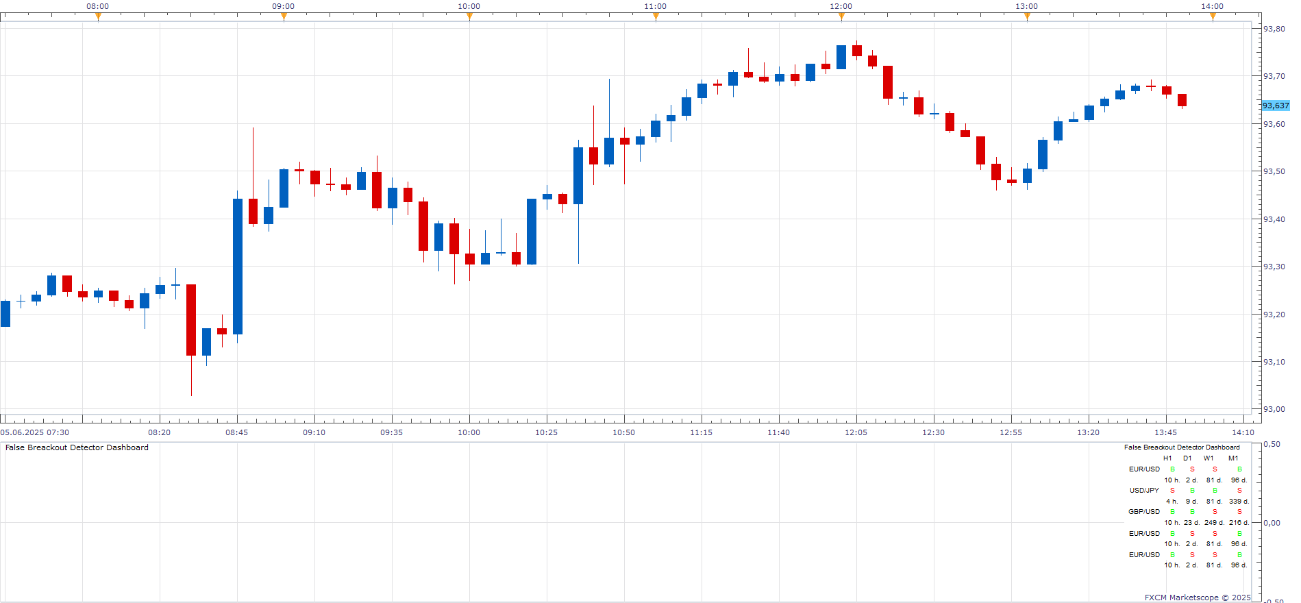Click the green B signal in USD/JPY D1
The height and width of the screenshot is (603, 1301).
click(x=1192, y=491)
